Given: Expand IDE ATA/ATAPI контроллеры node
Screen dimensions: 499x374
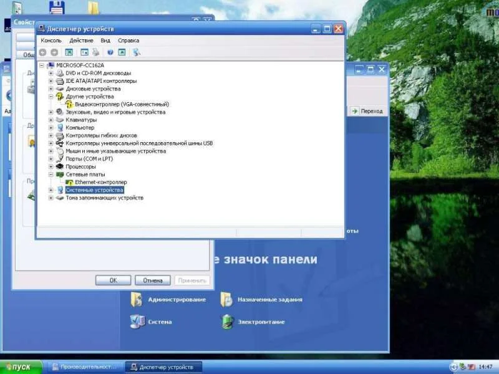Looking at the screenshot, I should (51, 81).
